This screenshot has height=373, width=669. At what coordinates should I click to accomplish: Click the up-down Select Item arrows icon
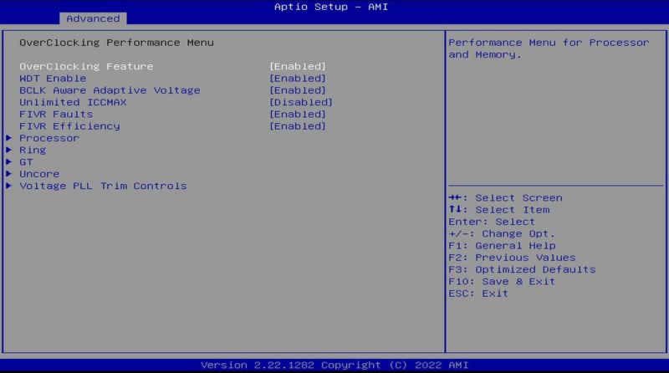455,210
